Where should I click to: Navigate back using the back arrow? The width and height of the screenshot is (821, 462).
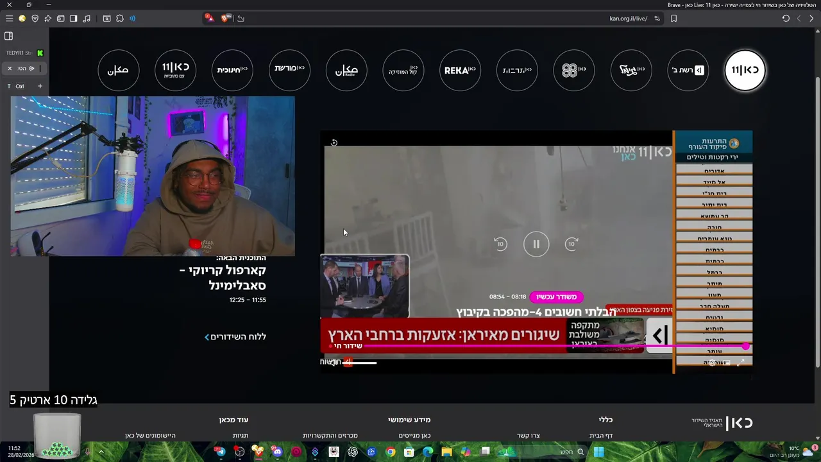point(811,19)
